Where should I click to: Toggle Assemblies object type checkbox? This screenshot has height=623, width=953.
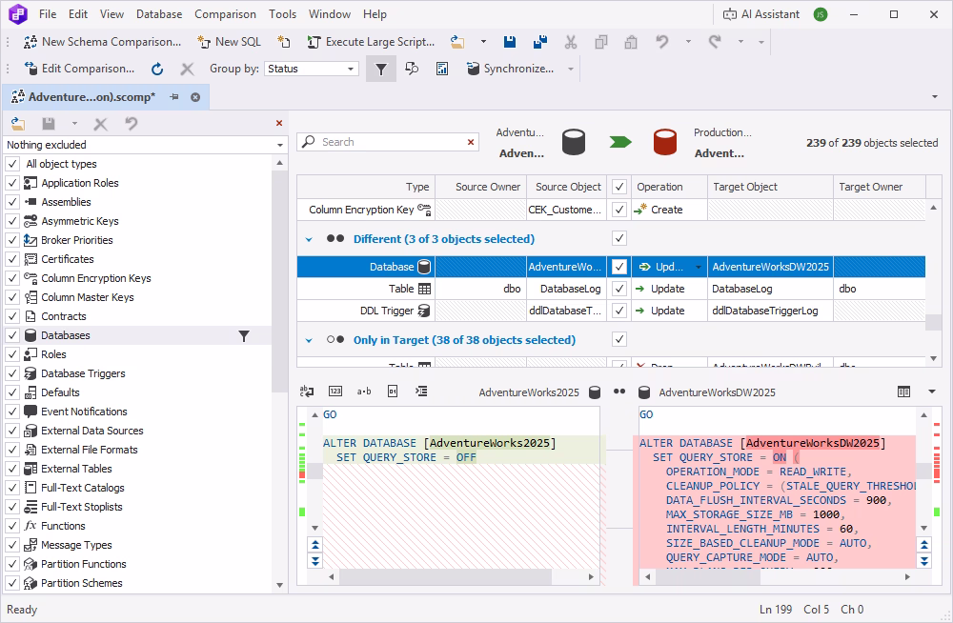(12, 202)
